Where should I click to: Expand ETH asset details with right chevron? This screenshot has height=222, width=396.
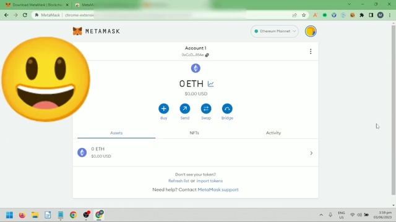[x=311, y=153]
